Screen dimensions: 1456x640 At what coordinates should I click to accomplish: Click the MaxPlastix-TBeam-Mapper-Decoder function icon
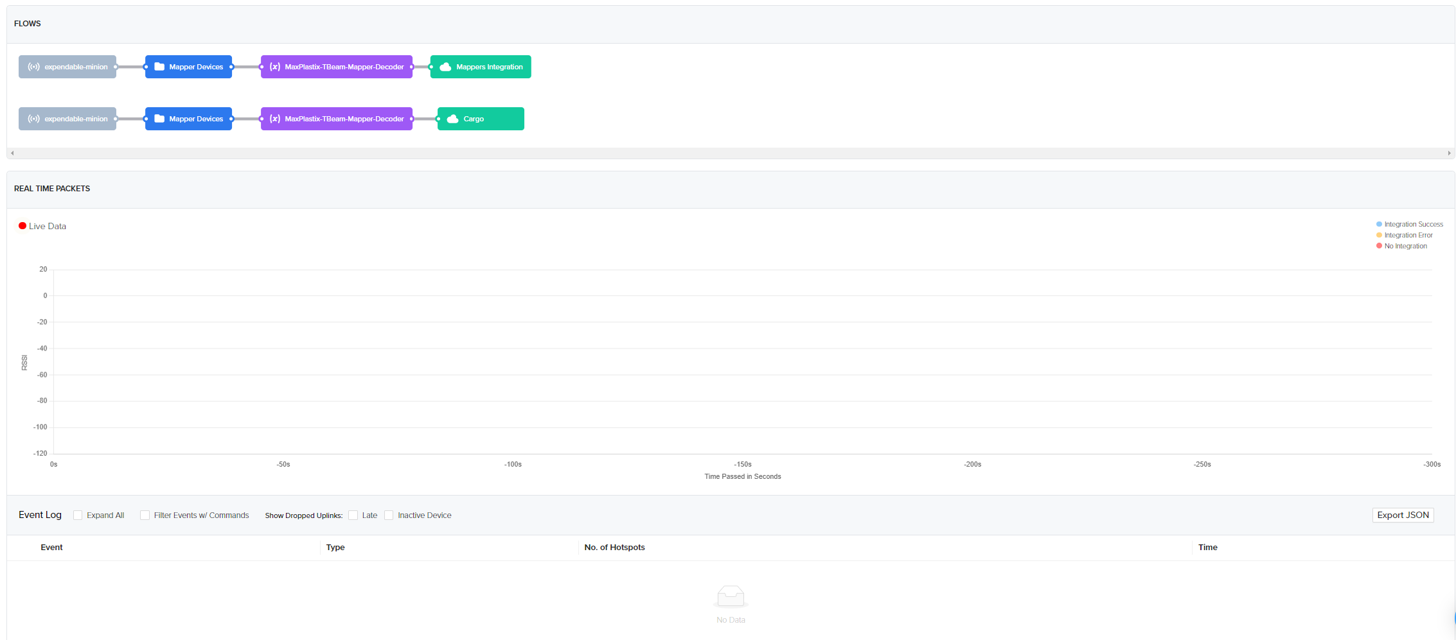click(x=274, y=66)
